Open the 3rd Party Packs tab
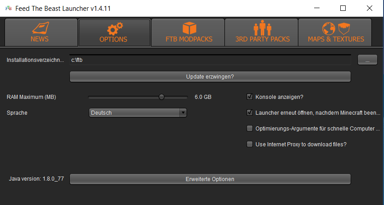 [261, 33]
